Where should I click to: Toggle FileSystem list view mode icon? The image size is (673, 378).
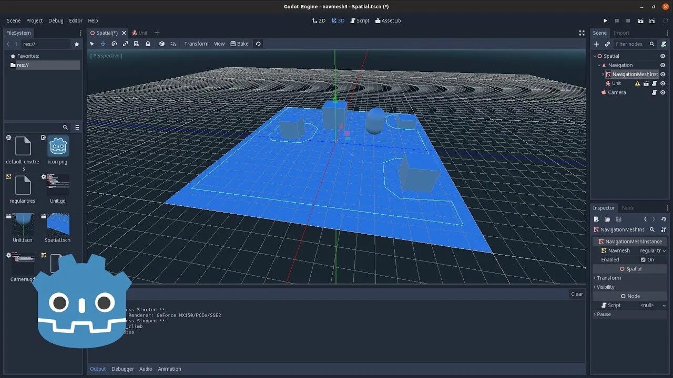click(77, 127)
